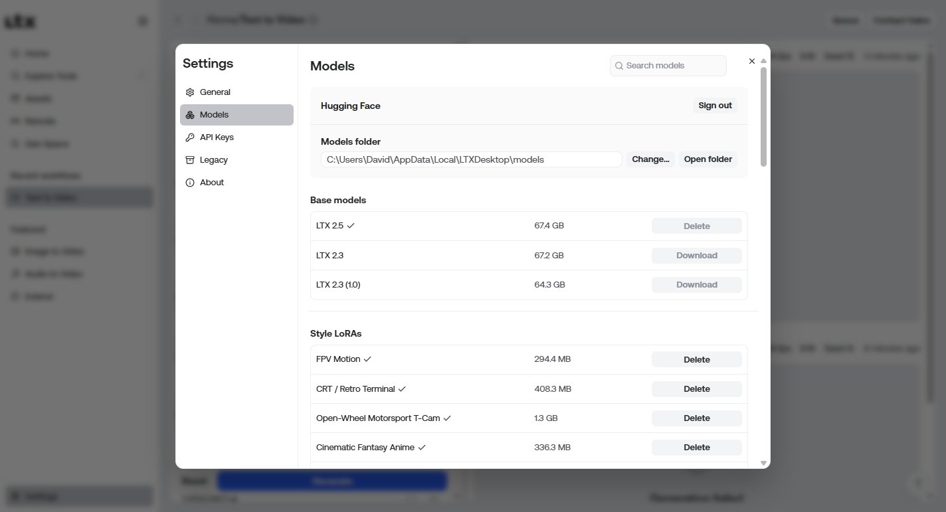Click the Style LoRAs heading
Image resolution: width=946 pixels, height=512 pixels.
click(x=336, y=333)
